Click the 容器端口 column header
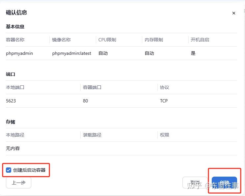Image resolution: width=245 pixels, height=196 pixels. point(92,87)
